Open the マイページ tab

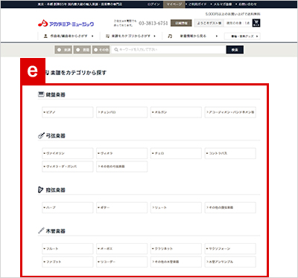[x=174, y=4]
